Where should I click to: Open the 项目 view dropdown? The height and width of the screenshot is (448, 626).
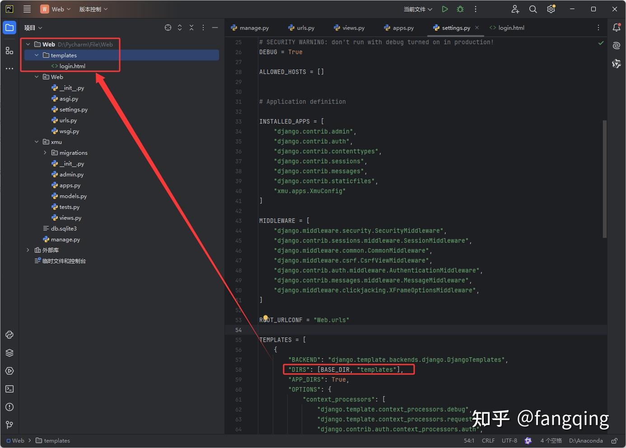[x=33, y=28]
